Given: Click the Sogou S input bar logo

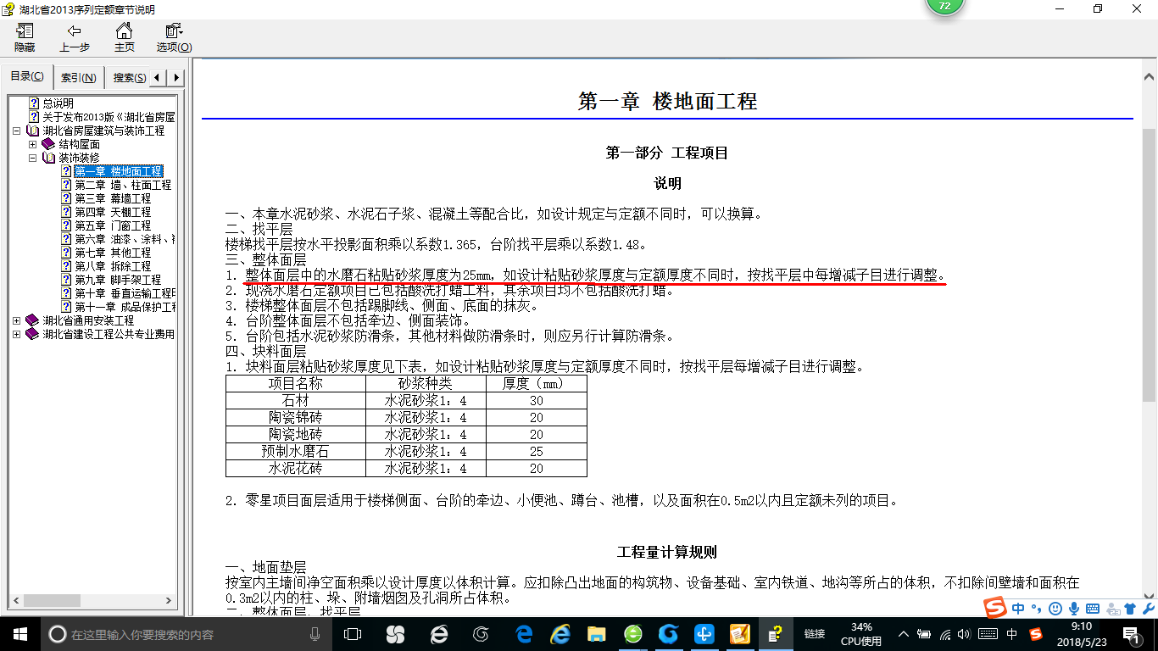Looking at the screenshot, I should coord(995,608).
